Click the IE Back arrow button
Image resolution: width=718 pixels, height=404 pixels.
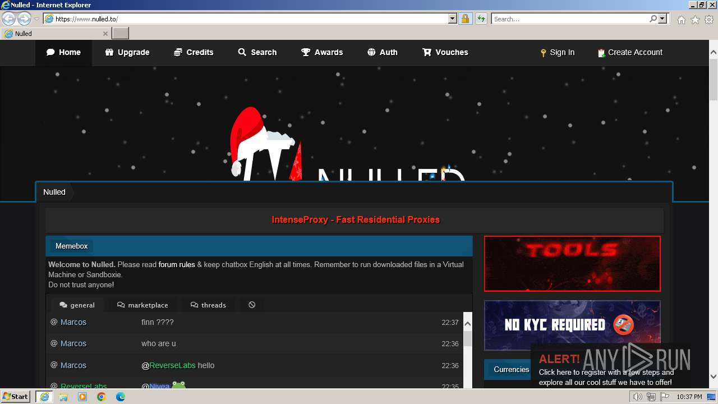click(x=8, y=19)
